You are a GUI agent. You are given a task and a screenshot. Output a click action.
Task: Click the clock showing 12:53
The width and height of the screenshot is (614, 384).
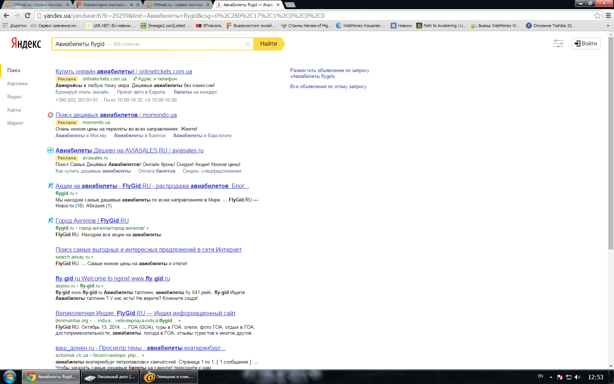(x=596, y=377)
